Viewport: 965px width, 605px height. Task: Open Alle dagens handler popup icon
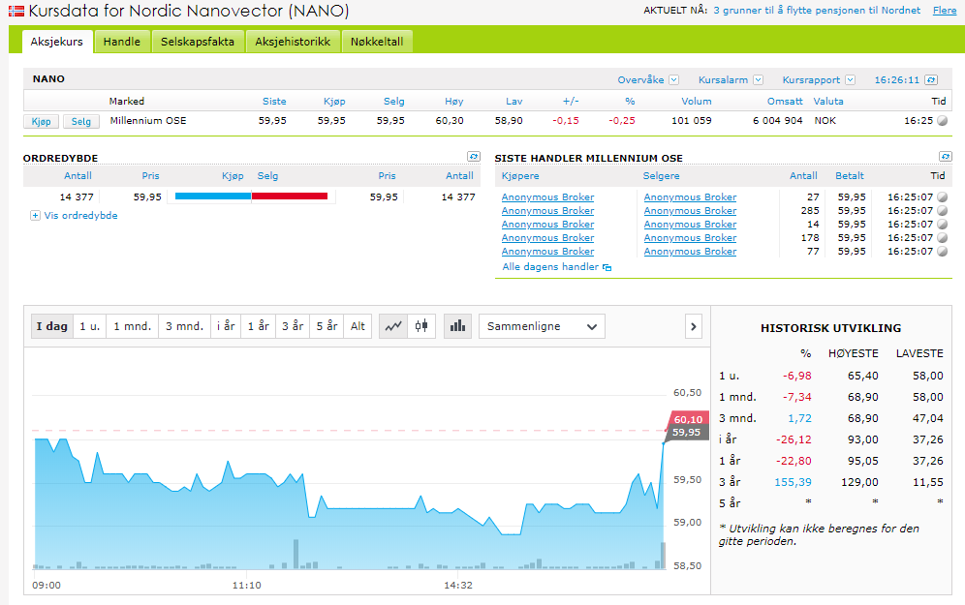pos(607,267)
